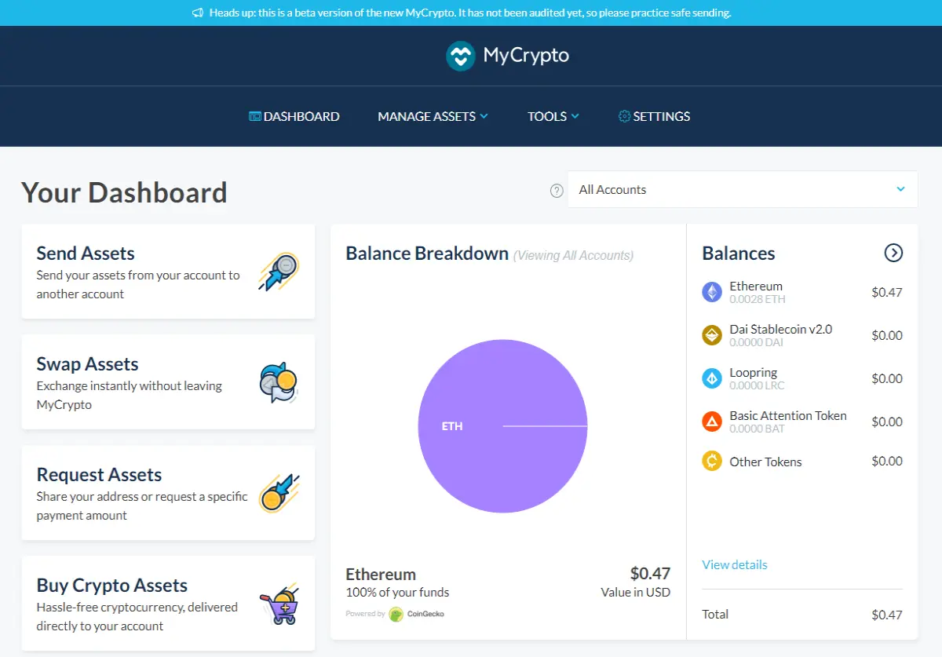Click the Swap Assets coins icon
Screen dimensions: 942x657
click(279, 383)
